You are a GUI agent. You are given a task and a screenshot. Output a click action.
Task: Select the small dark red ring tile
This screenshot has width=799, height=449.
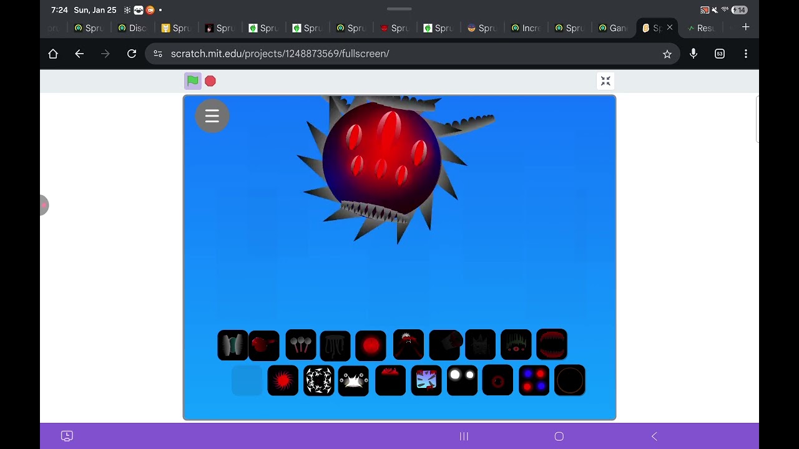[x=498, y=380]
